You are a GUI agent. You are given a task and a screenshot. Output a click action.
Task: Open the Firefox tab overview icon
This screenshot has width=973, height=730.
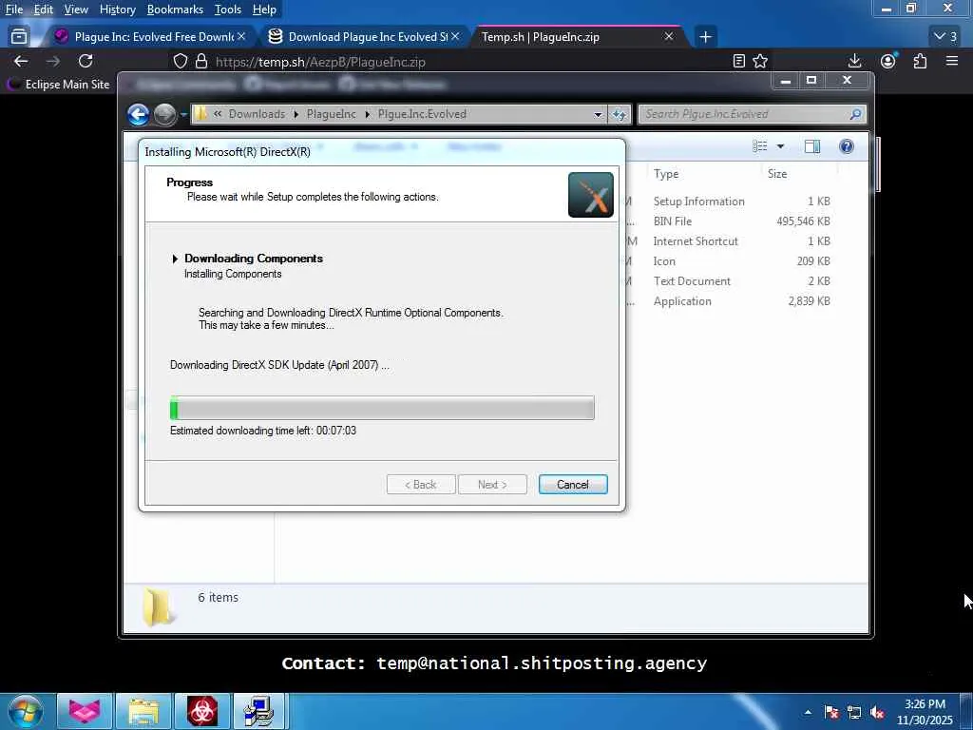click(19, 37)
